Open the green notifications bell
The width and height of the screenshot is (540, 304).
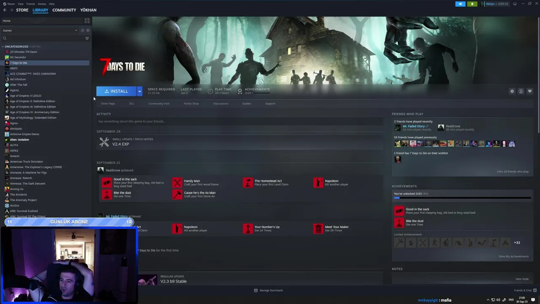point(472,4)
